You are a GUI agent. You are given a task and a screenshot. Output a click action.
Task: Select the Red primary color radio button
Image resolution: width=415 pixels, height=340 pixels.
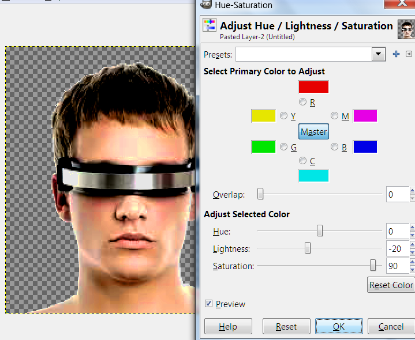click(303, 102)
